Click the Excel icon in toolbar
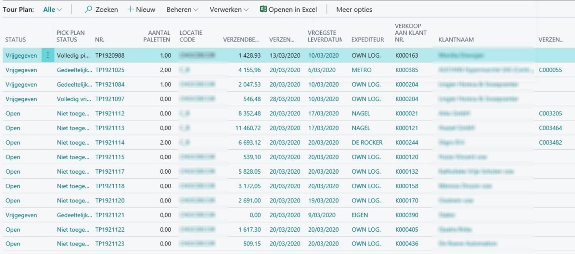The width and height of the screenshot is (575, 254). point(263,9)
